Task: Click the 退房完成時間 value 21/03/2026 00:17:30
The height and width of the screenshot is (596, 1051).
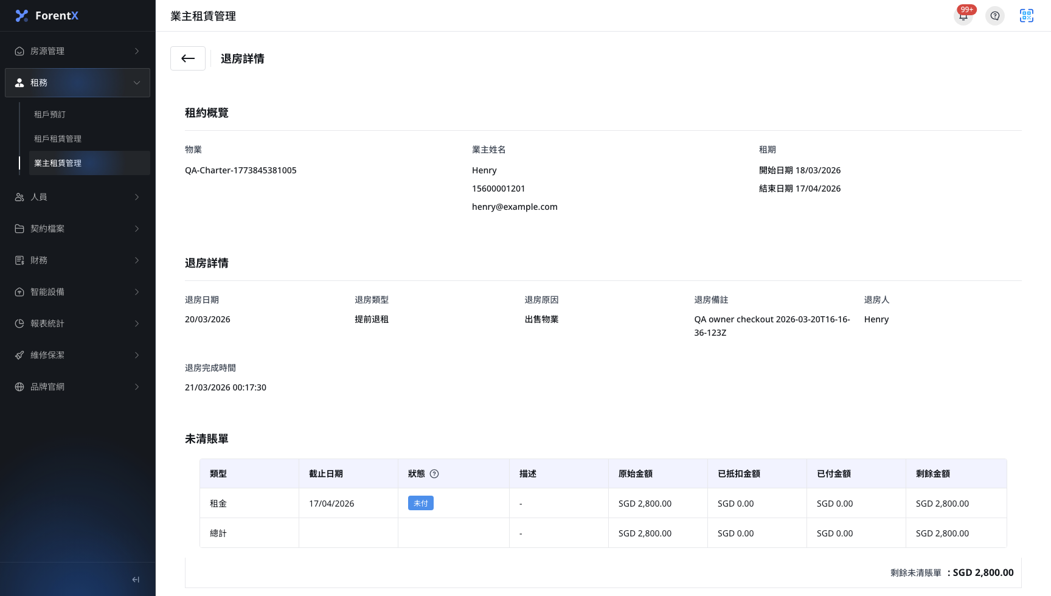Action: point(226,387)
